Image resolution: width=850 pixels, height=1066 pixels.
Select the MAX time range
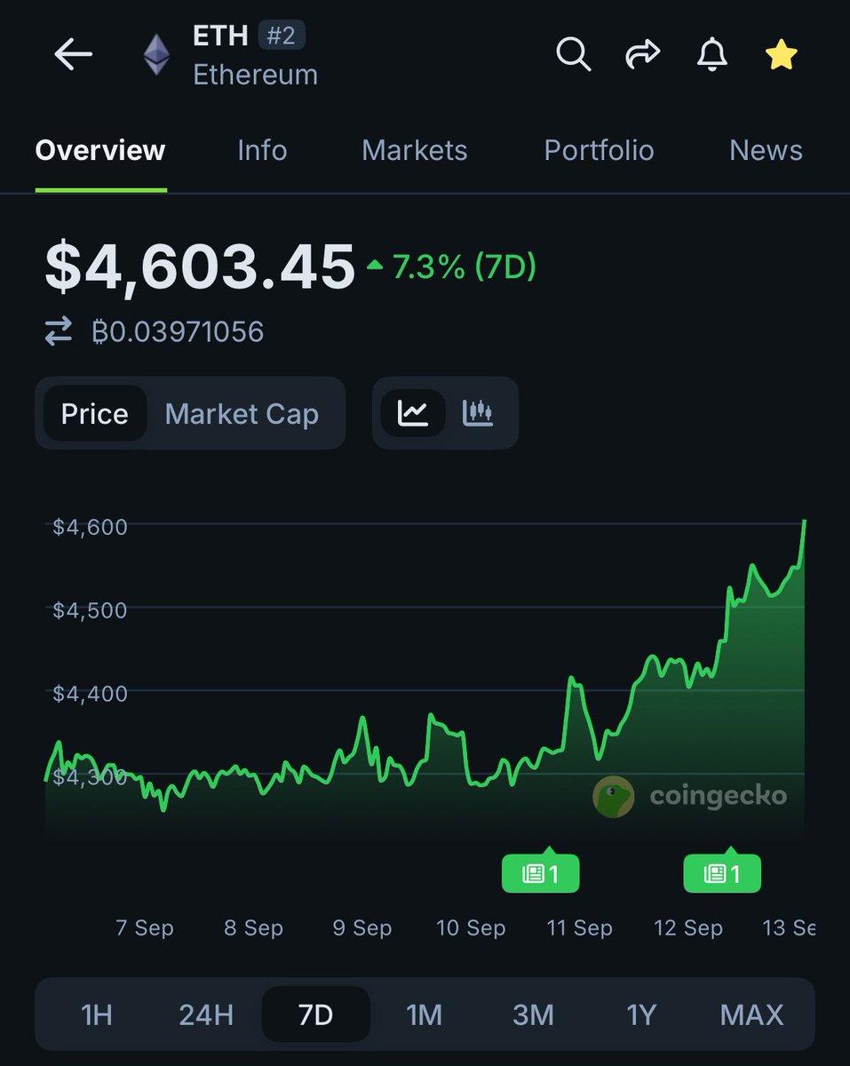click(x=751, y=1014)
